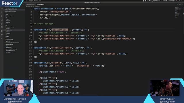Viewport: 184px width, 103px height.
Task: Open SignalRWithThree.csproj in the explorer
Action: [x=11, y=49]
